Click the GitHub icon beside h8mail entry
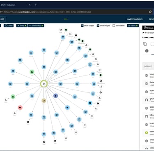 coord(147,116)
